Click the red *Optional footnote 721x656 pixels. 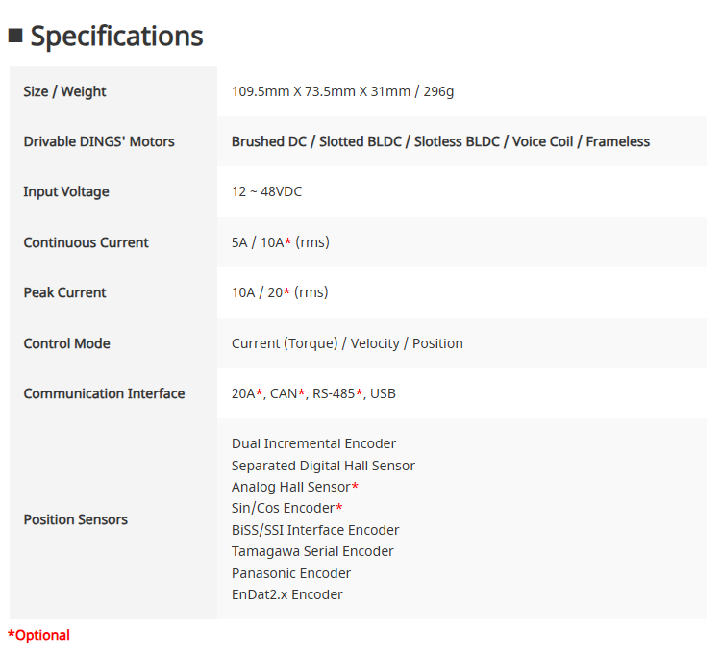(x=38, y=635)
